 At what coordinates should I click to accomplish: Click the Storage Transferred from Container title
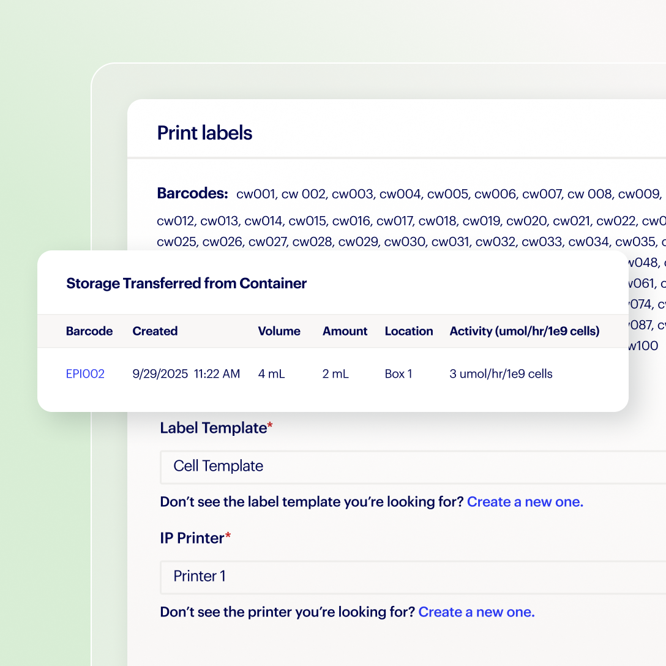click(186, 283)
